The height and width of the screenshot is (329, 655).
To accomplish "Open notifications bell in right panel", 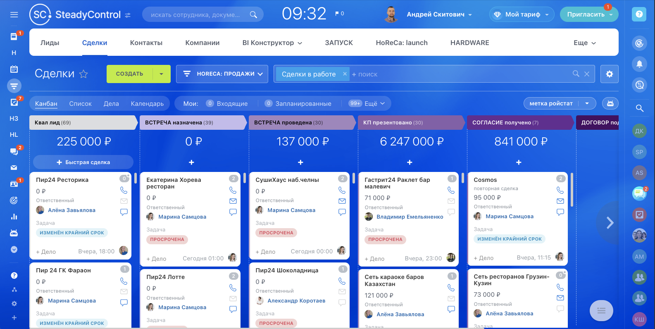I will tap(639, 64).
